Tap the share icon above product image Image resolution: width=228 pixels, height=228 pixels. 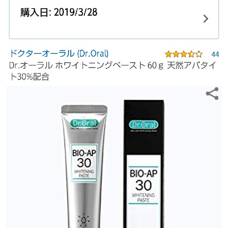(212, 93)
